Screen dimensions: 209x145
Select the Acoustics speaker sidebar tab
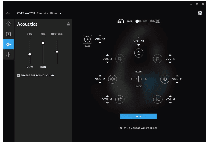pyautogui.click(x=8, y=44)
